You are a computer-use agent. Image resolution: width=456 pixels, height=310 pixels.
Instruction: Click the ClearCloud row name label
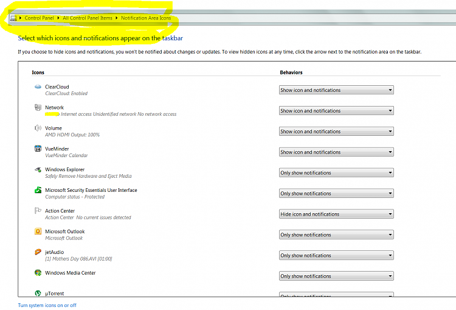click(57, 86)
